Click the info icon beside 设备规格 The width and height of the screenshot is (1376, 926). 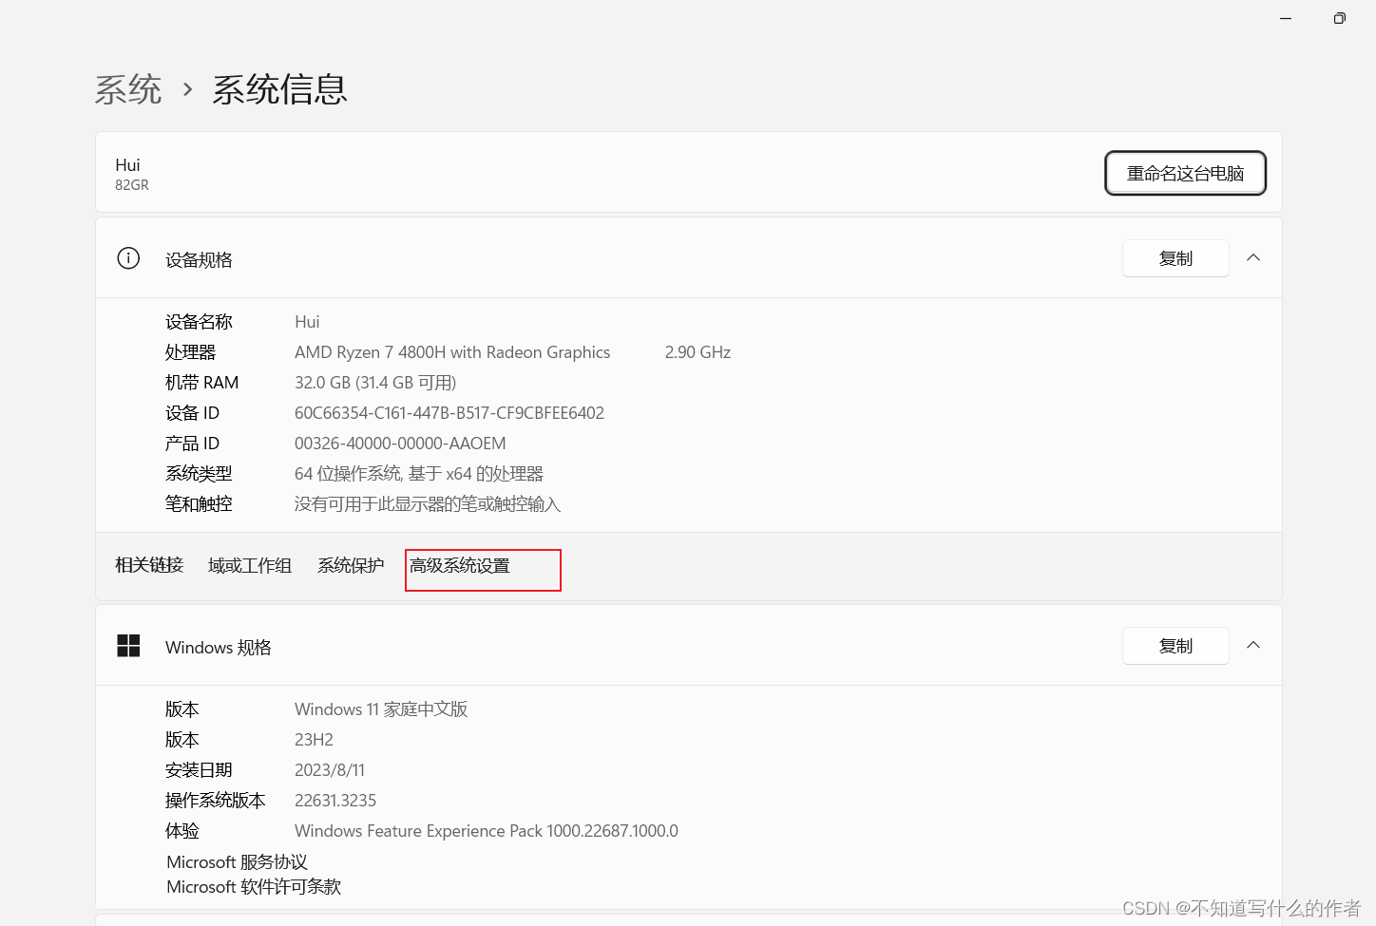point(128,258)
